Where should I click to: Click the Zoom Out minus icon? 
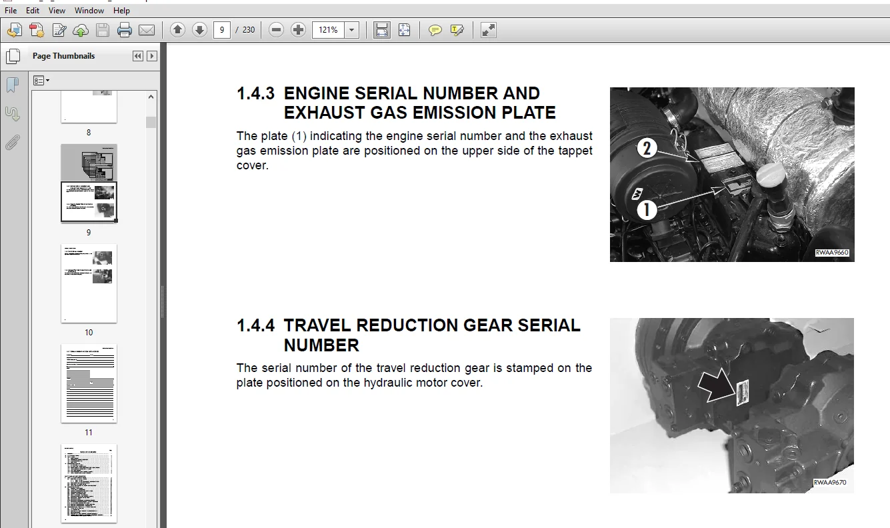[277, 29]
